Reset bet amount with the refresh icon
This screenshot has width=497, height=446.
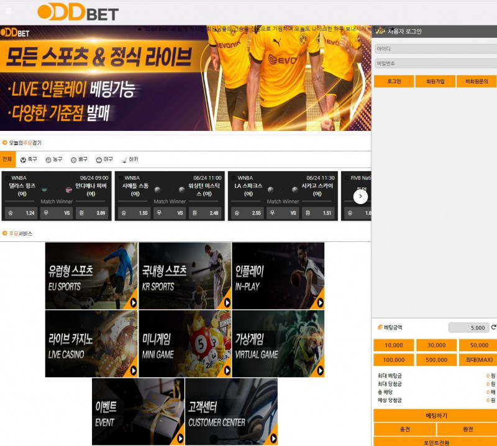(x=493, y=327)
